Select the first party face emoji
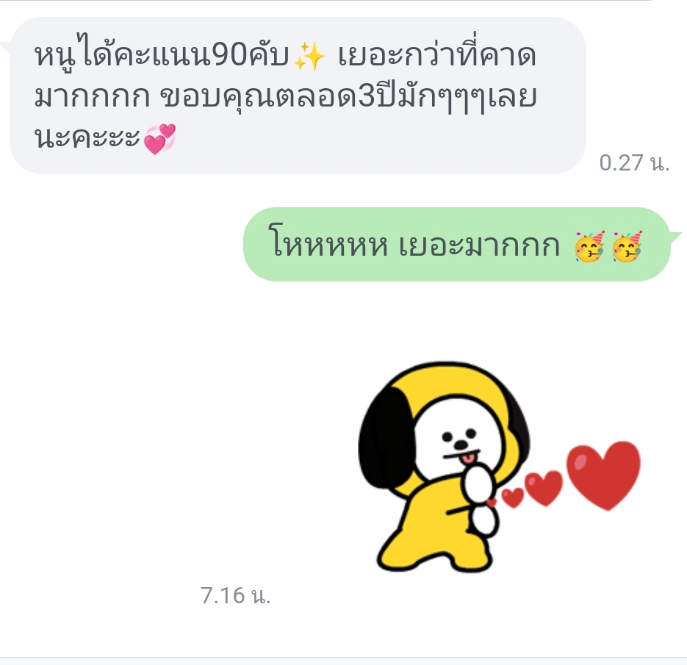The height and width of the screenshot is (665, 687). 590,246
